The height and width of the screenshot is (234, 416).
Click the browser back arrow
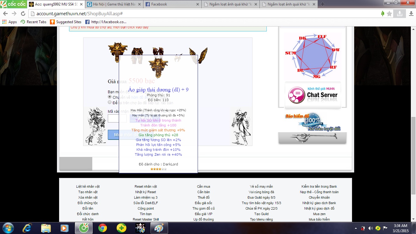5,14
